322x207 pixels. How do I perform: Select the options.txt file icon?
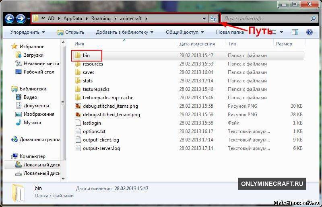pos(78,131)
